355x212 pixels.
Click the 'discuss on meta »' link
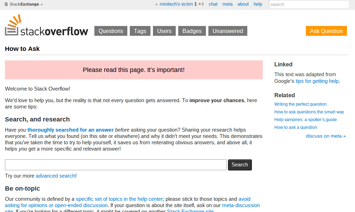326,136
